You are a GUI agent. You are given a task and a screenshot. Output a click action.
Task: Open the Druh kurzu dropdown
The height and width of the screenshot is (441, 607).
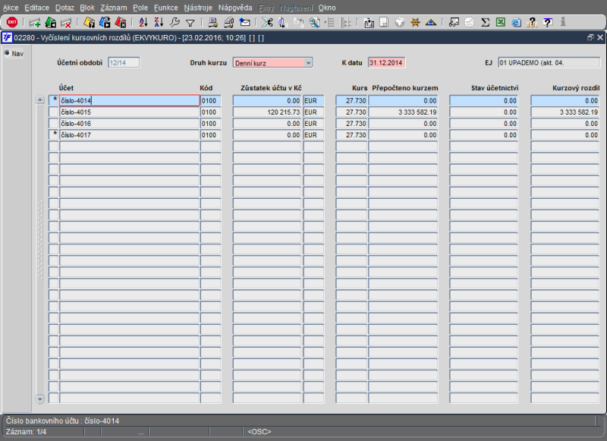click(x=308, y=63)
